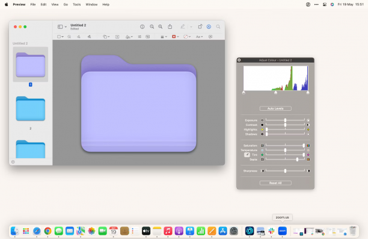The image size is (368, 239).
Task: Open Finder in the Dock
Action: tap(15, 231)
